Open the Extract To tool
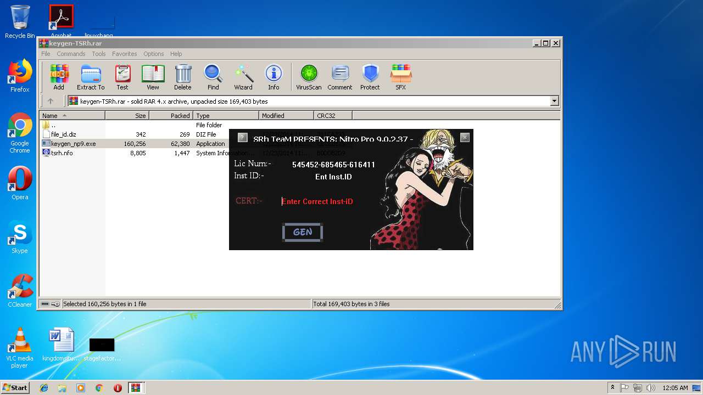The image size is (703, 395). point(91,77)
